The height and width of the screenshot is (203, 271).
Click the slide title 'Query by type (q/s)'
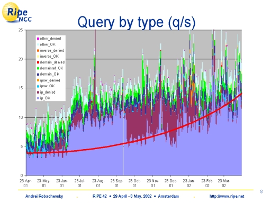[x=137, y=22]
